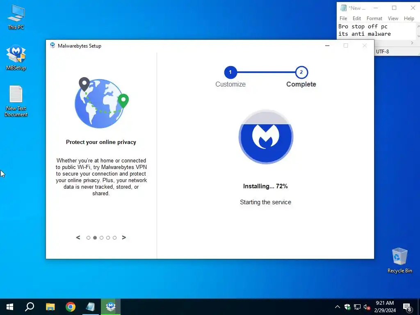The image size is (420, 315).
Task: Open Notepad View menu
Action: (x=393, y=18)
